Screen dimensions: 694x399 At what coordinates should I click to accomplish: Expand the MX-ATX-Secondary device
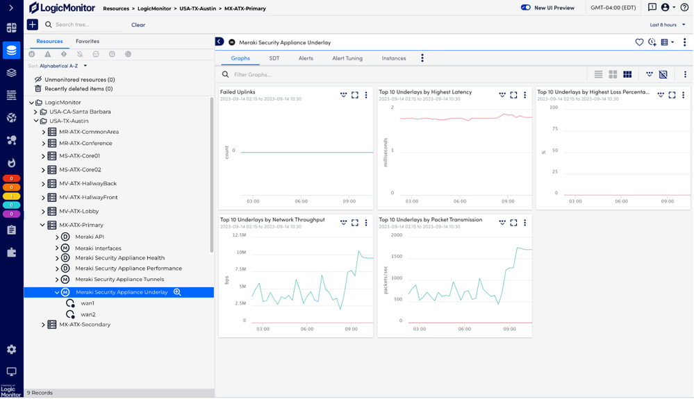tap(43, 325)
